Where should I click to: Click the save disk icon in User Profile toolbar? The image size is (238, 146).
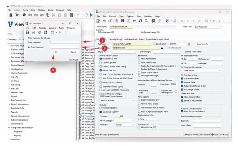coord(123,21)
